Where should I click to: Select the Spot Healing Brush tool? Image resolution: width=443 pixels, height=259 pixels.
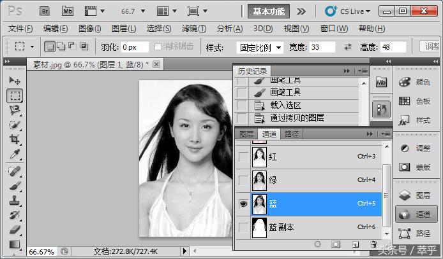[x=15, y=171]
